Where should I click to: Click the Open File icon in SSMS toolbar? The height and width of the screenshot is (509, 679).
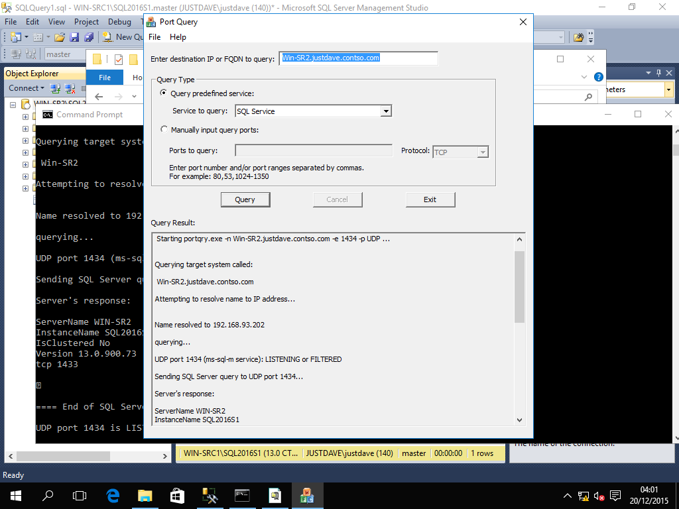(59, 37)
